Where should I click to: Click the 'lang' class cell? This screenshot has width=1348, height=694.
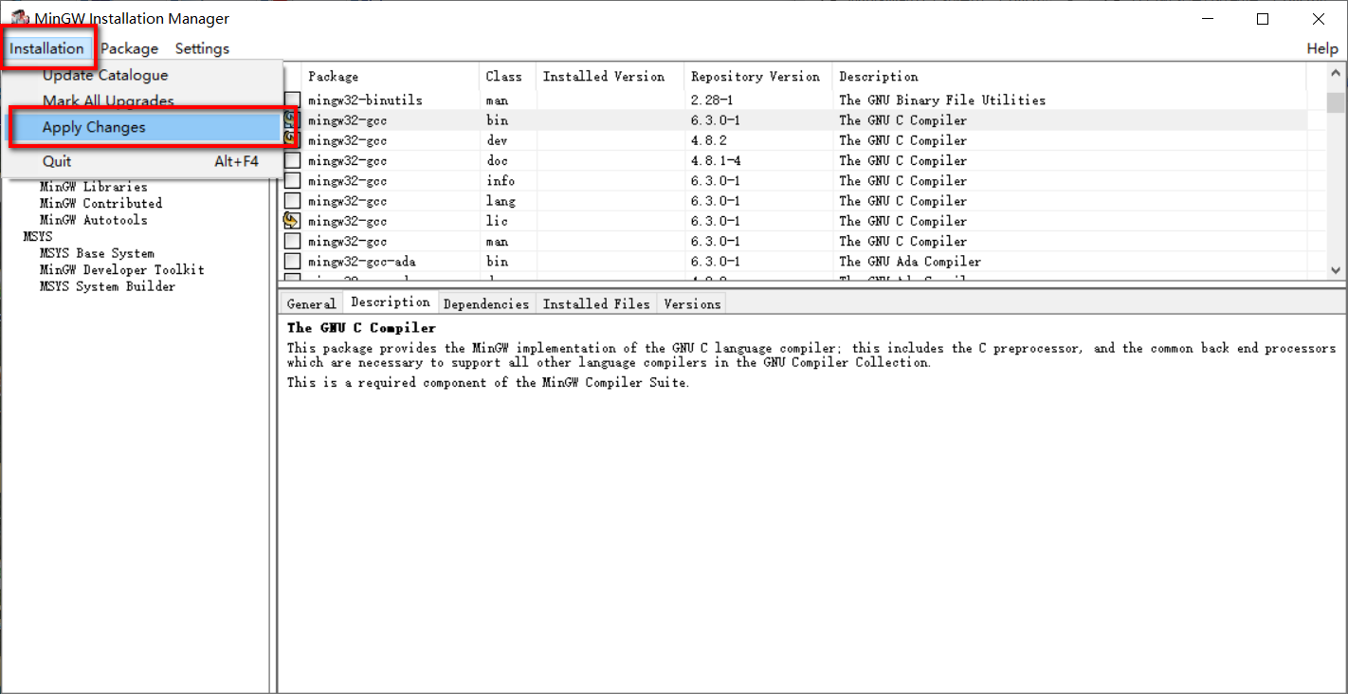pyautogui.click(x=501, y=201)
